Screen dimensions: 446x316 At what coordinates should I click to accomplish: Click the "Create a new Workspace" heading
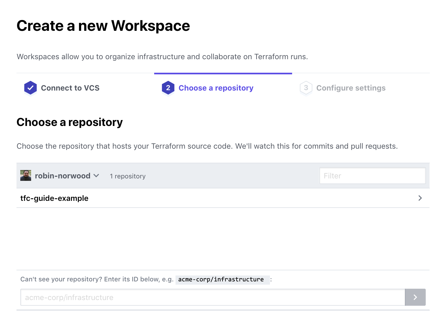click(x=103, y=26)
